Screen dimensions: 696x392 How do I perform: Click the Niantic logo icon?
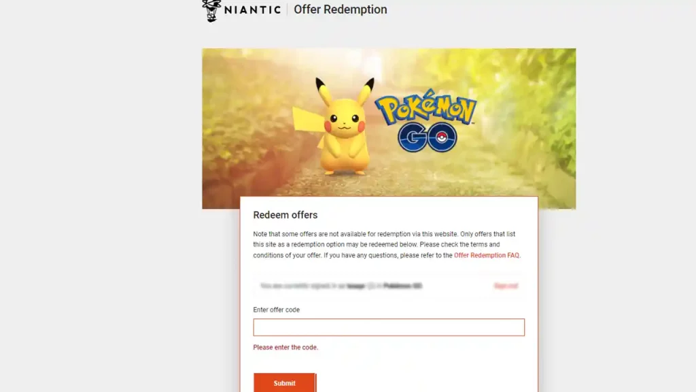tap(211, 10)
